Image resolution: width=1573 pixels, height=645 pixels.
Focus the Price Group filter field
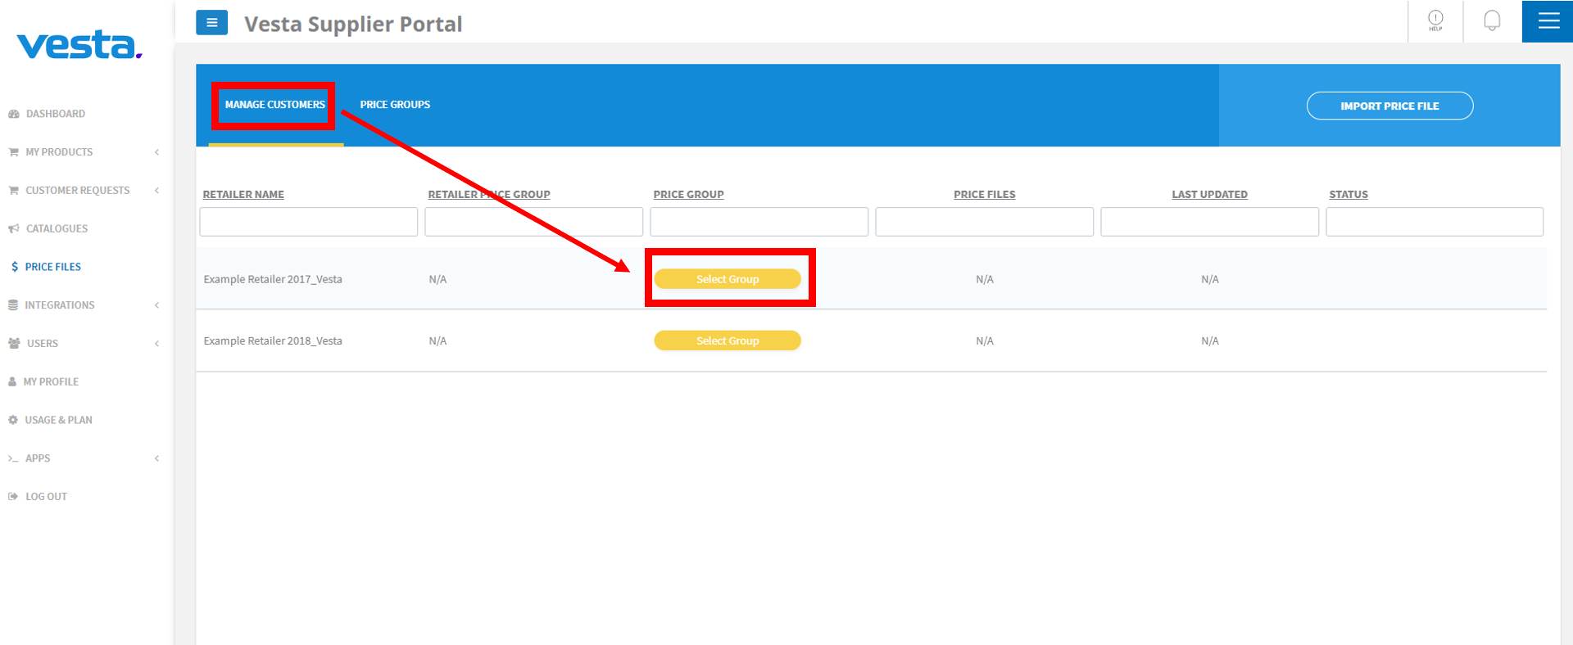click(x=759, y=222)
